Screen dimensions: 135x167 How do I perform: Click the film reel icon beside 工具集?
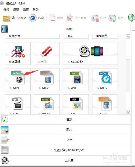pos(5,160)
